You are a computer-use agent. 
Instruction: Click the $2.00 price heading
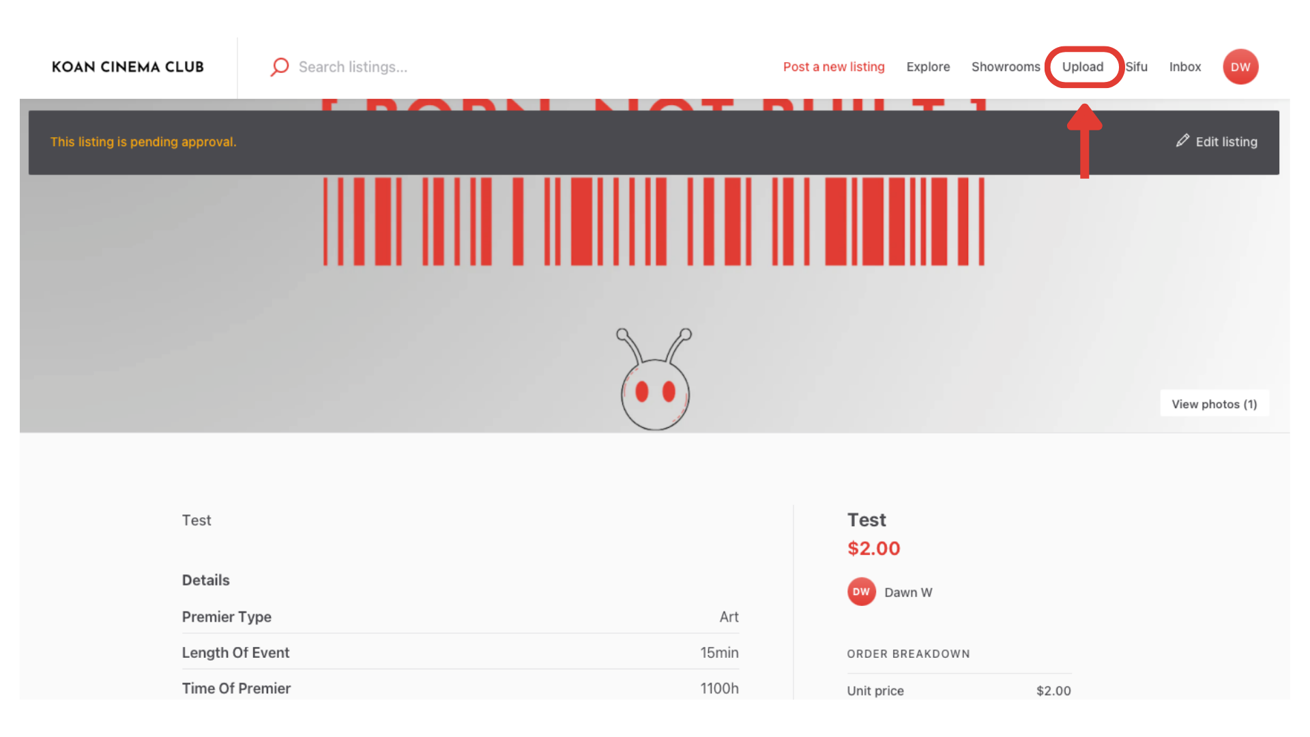873,548
